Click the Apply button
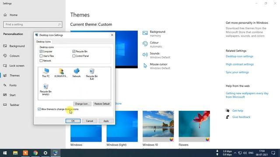The width and height of the screenshot is (280, 157). tap(106, 121)
